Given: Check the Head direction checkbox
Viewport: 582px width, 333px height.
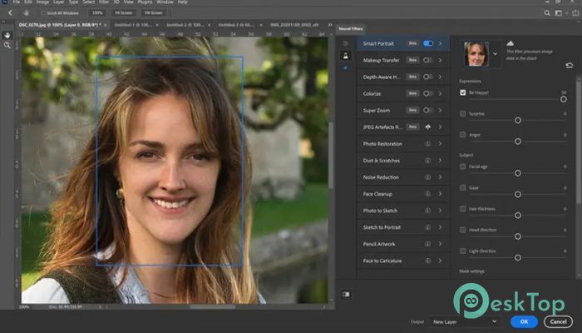Looking at the screenshot, I should pyautogui.click(x=463, y=230).
